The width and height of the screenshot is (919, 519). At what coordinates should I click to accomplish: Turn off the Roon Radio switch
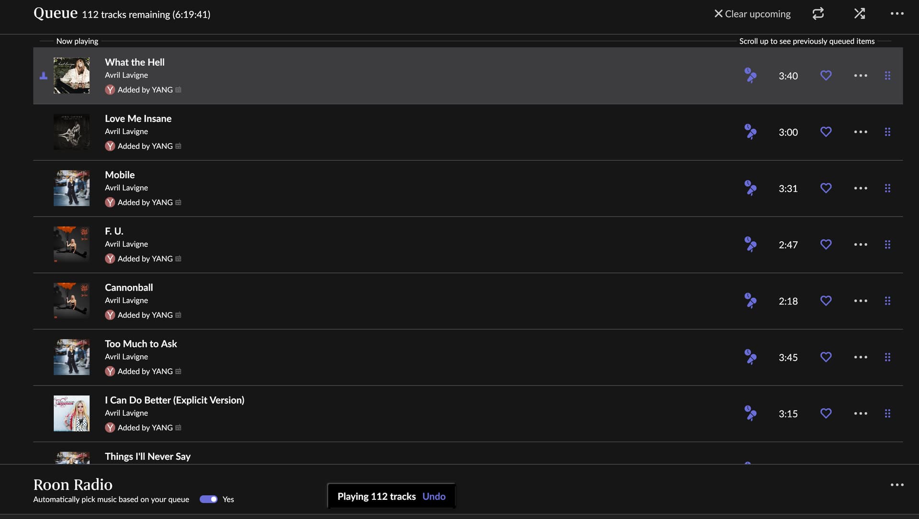[208, 499]
